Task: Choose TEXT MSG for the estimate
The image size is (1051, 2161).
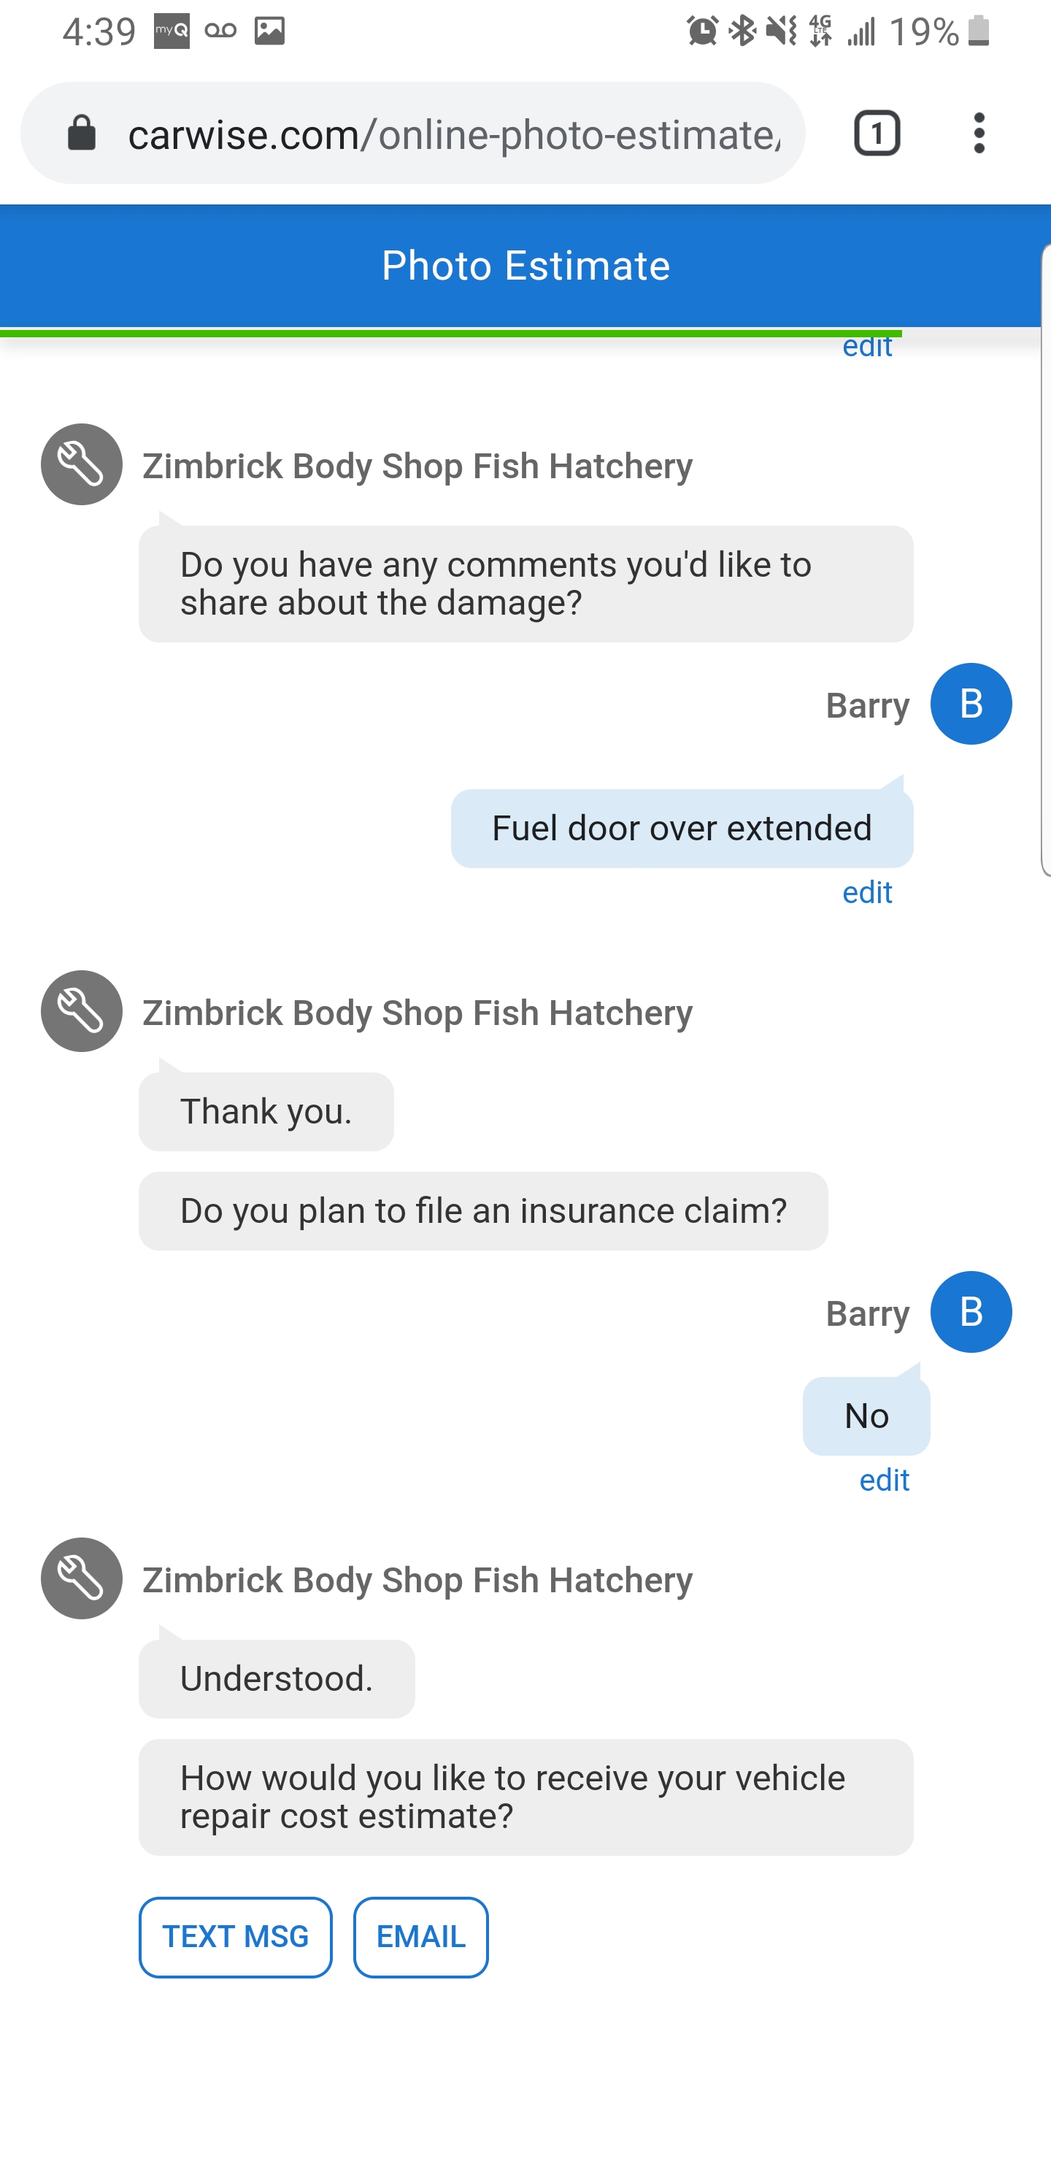Action: (235, 1937)
